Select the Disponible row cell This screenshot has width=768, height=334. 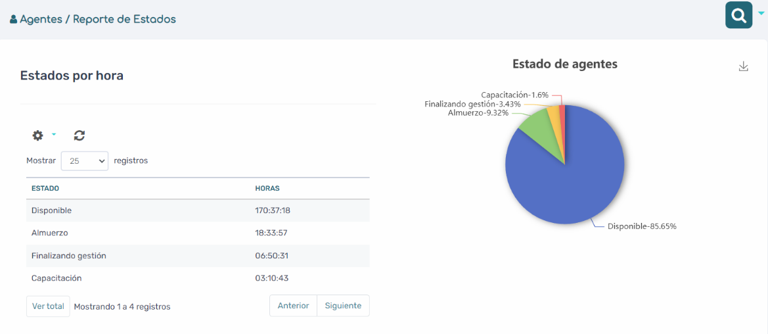[51, 210]
